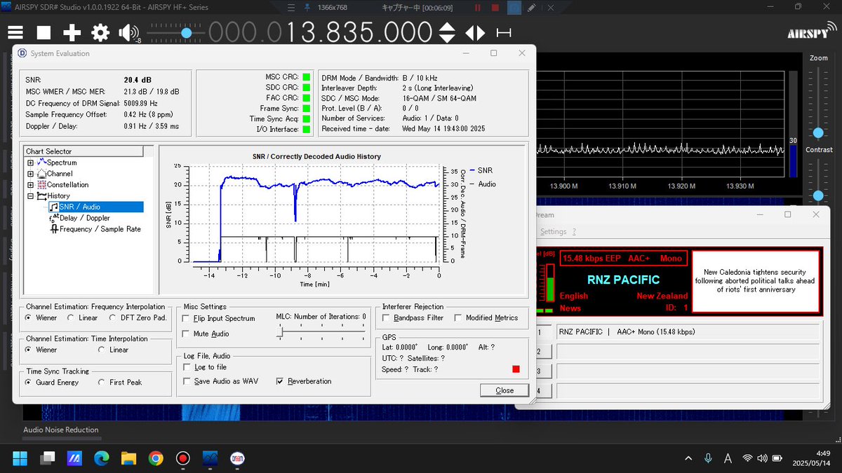Viewport: 842px width, 473px height.
Task: Click the tuning style span icon
Action: pyautogui.click(x=503, y=32)
